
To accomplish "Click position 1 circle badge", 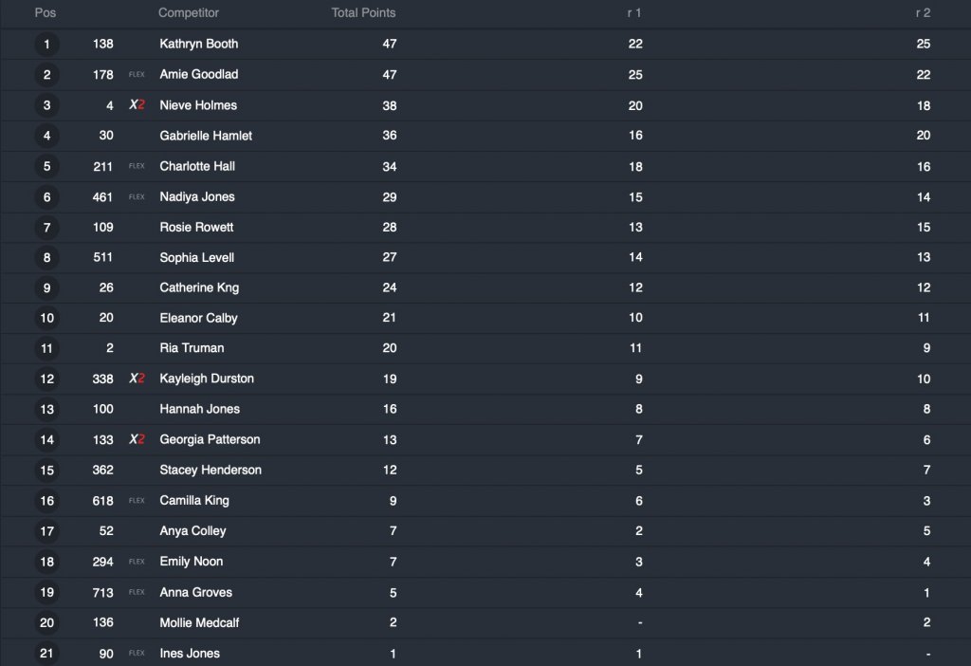I will click(x=46, y=44).
